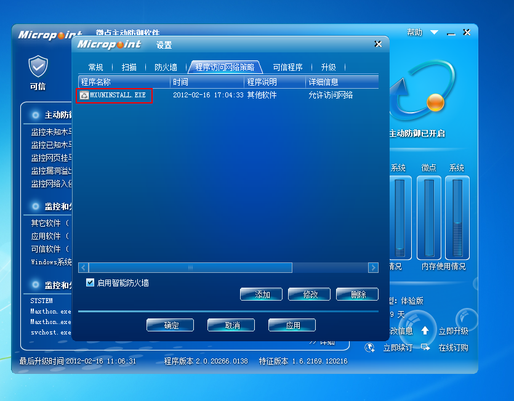Image resolution: width=514 pixels, height=401 pixels.
Task: Switch to the 常规 tab
Action: pos(95,67)
